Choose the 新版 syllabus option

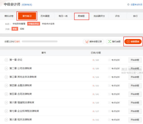click(x=15, y=29)
